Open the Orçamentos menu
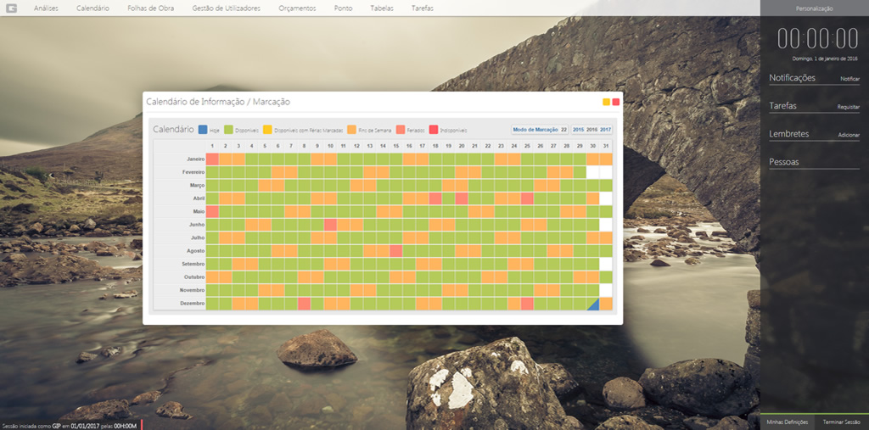The height and width of the screenshot is (430, 869). (x=297, y=8)
